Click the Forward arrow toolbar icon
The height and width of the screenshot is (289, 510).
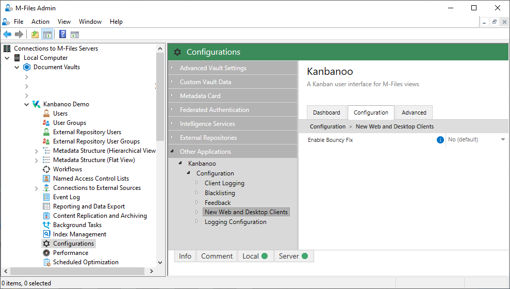tap(19, 34)
